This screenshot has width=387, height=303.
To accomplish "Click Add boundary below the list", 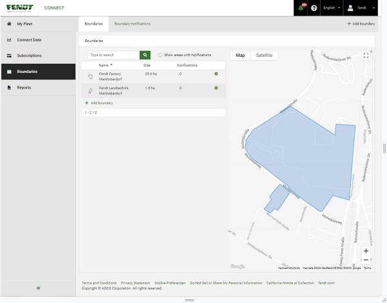I will point(99,103).
